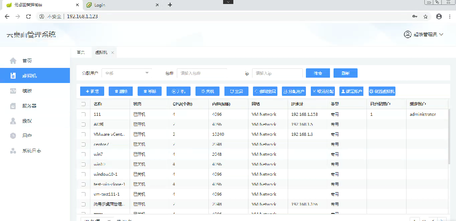This screenshot has height=221, width=456.
Task: Open the browser profile avatar
Action: click(439, 16)
